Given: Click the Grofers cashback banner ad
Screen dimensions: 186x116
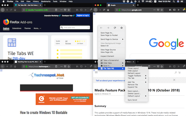Looking at the screenshot, I should (64, 99).
